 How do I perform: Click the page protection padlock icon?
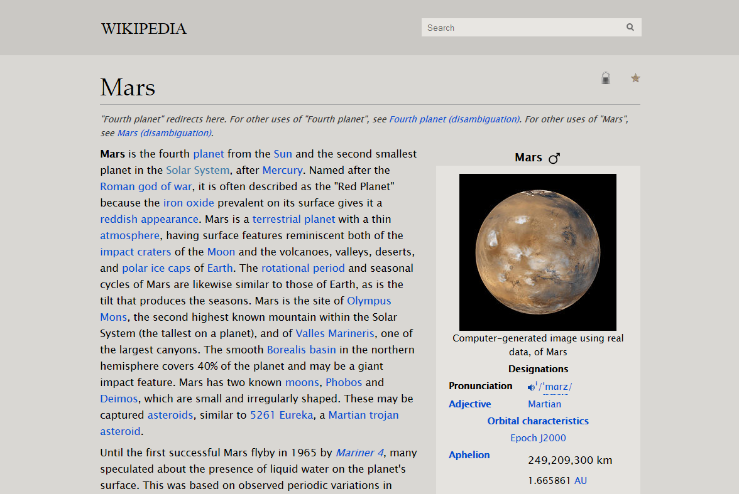606,78
